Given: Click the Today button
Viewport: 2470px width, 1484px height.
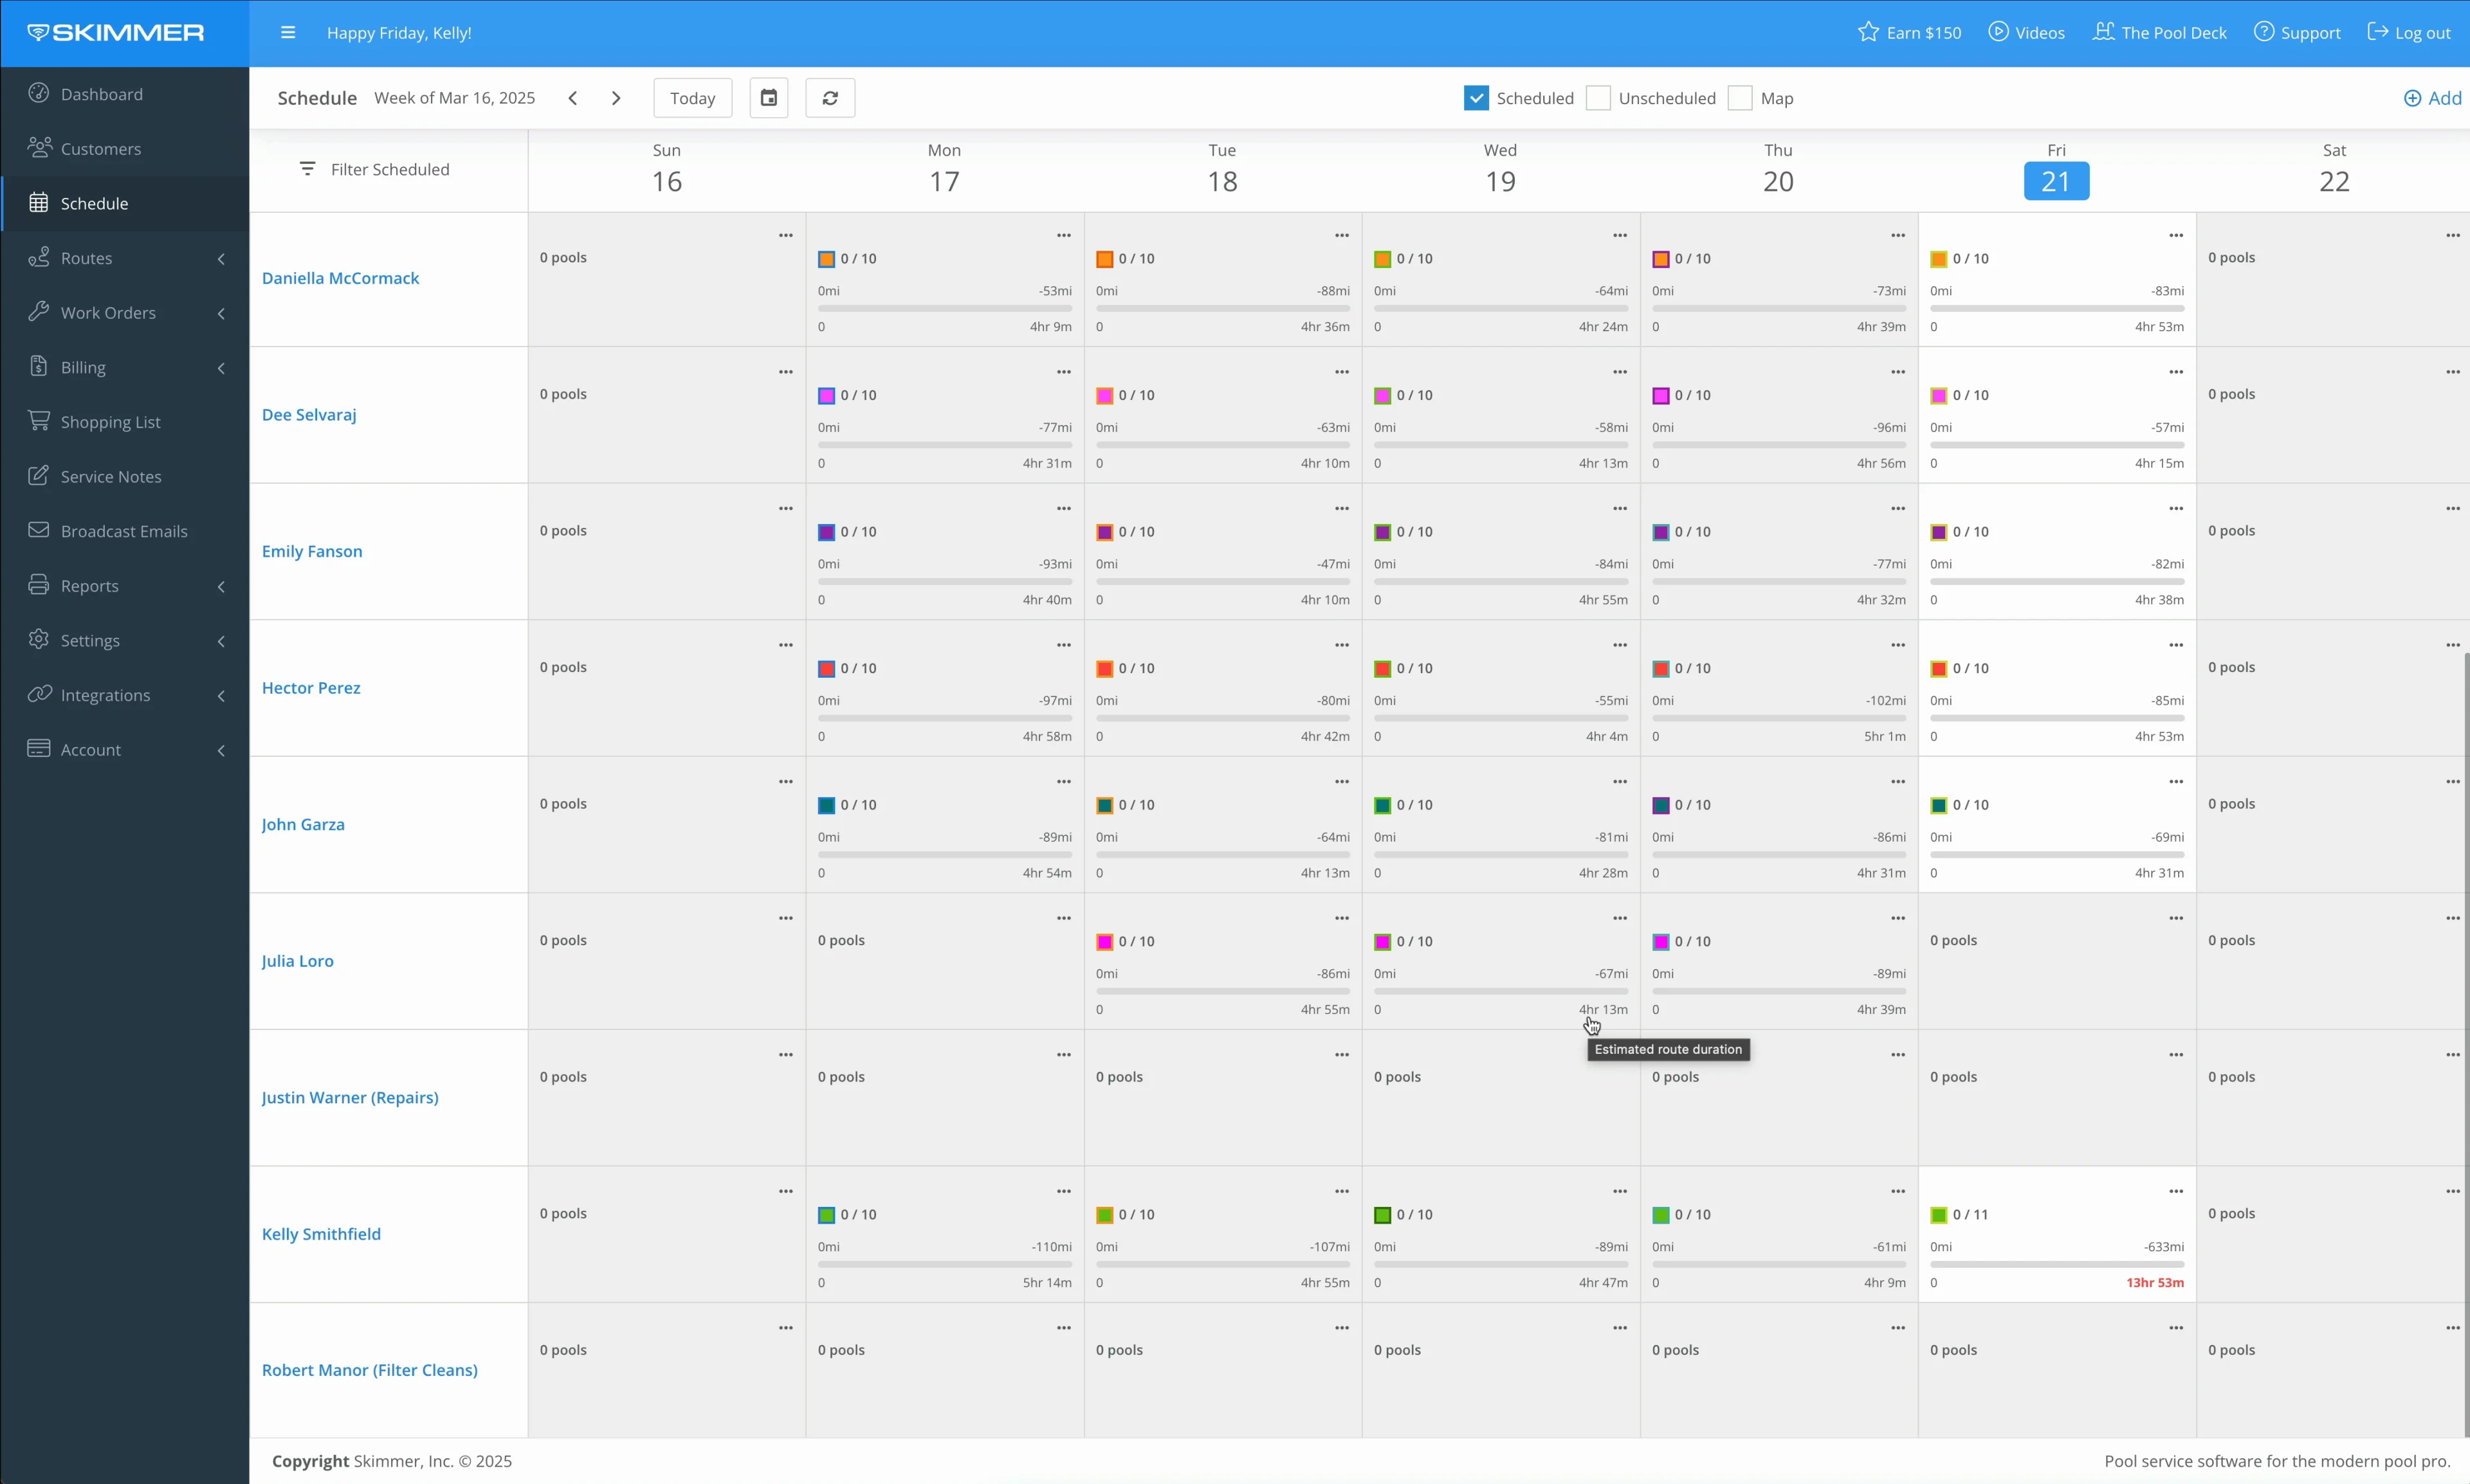Looking at the screenshot, I should click(x=692, y=98).
